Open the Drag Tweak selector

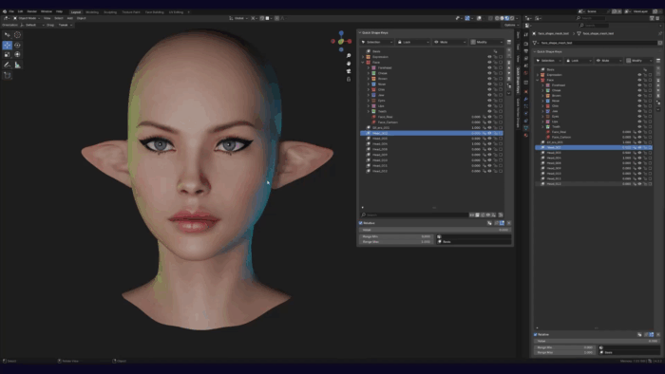(x=65, y=25)
